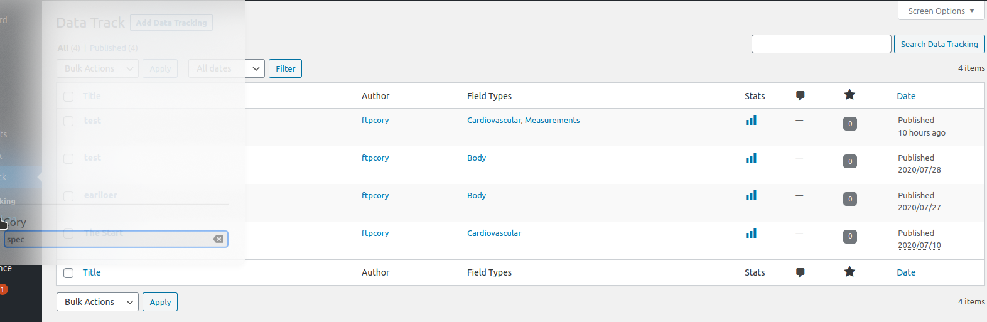Click the bottom Apply button

(x=160, y=302)
